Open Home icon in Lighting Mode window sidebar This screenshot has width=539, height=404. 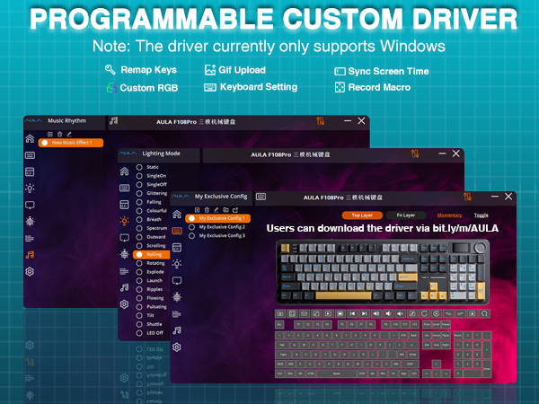click(x=125, y=171)
